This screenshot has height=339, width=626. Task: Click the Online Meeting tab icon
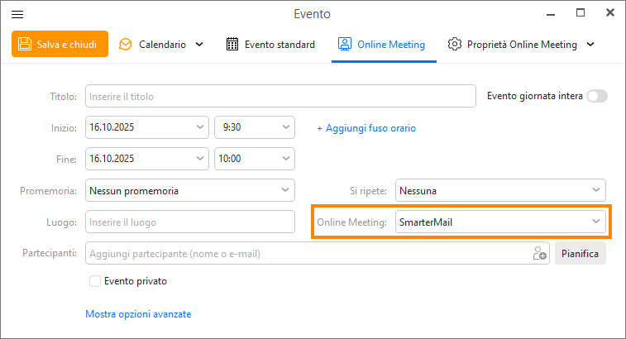point(345,44)
